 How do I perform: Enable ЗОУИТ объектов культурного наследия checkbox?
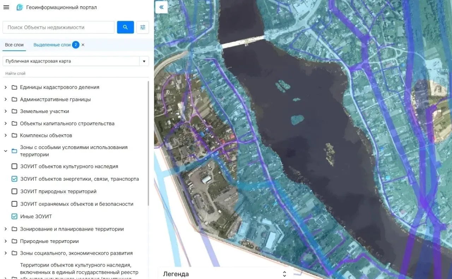click(x=14, y=166)
